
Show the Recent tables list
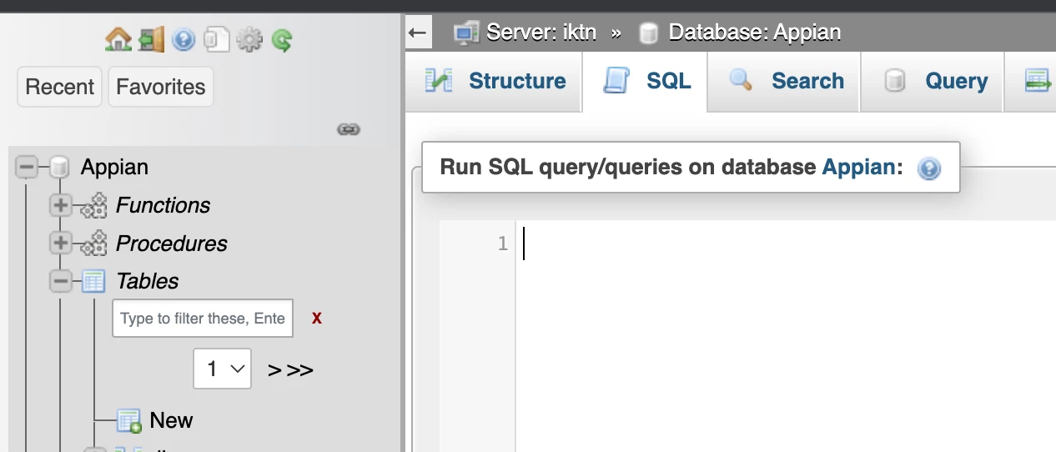point(60,87)
